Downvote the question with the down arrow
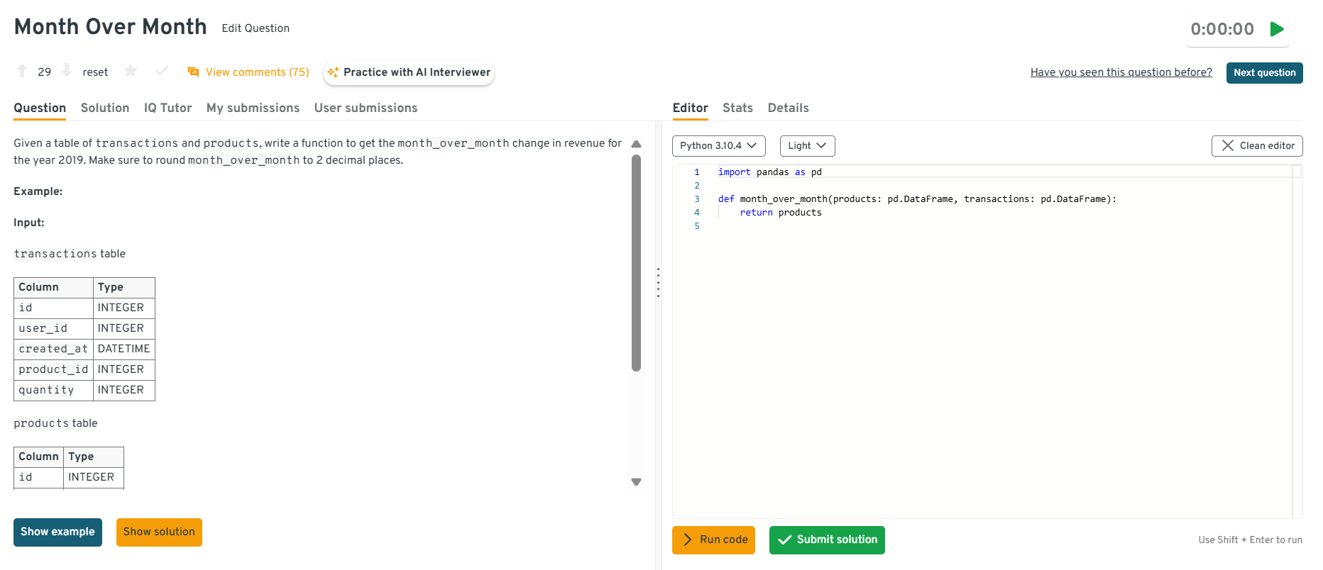Image resolution: width=1323 pixels, height=570 pixels. tap(67, 71)
